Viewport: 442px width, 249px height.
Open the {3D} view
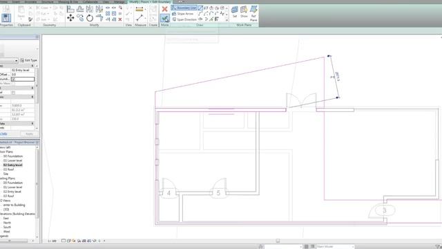[x=6, y=210]
